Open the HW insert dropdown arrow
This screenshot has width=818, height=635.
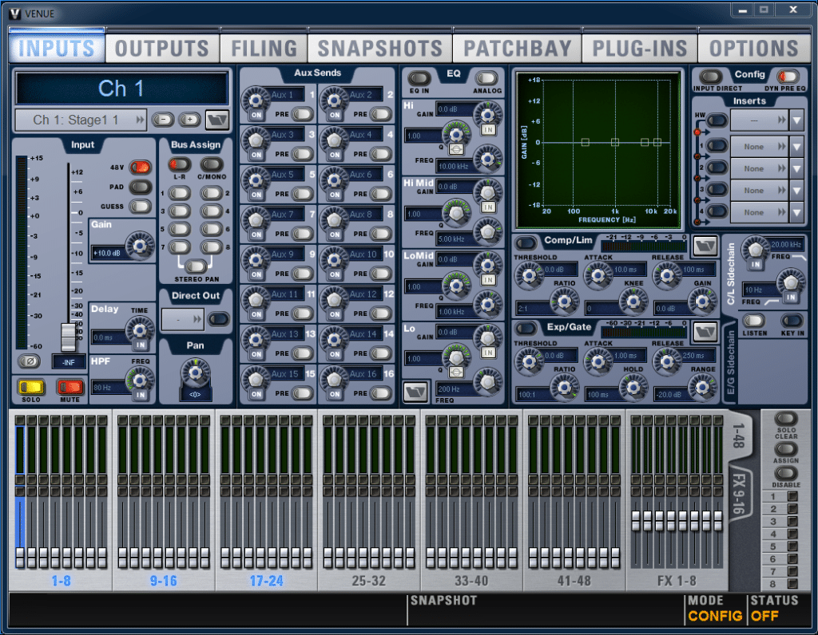[x=796, y=120]
